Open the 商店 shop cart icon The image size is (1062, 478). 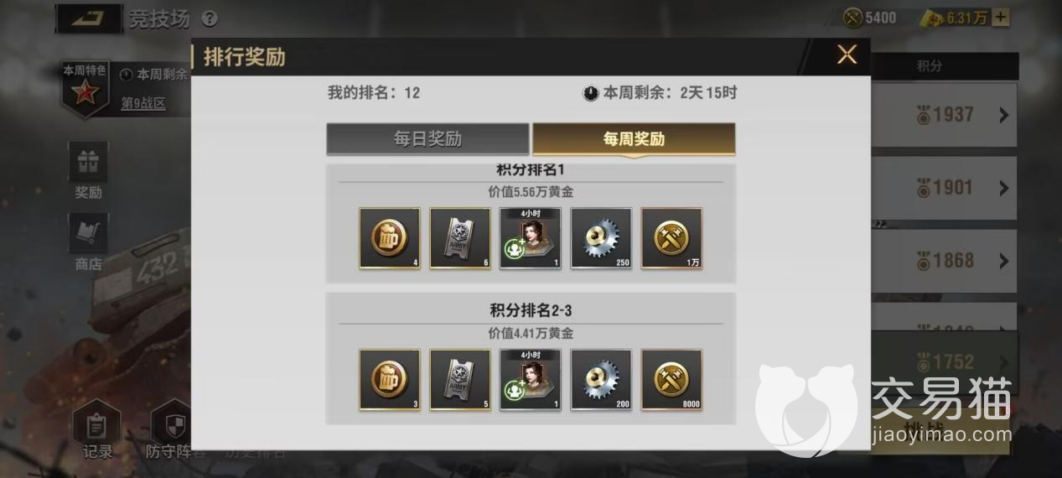[x=88, y=243]
